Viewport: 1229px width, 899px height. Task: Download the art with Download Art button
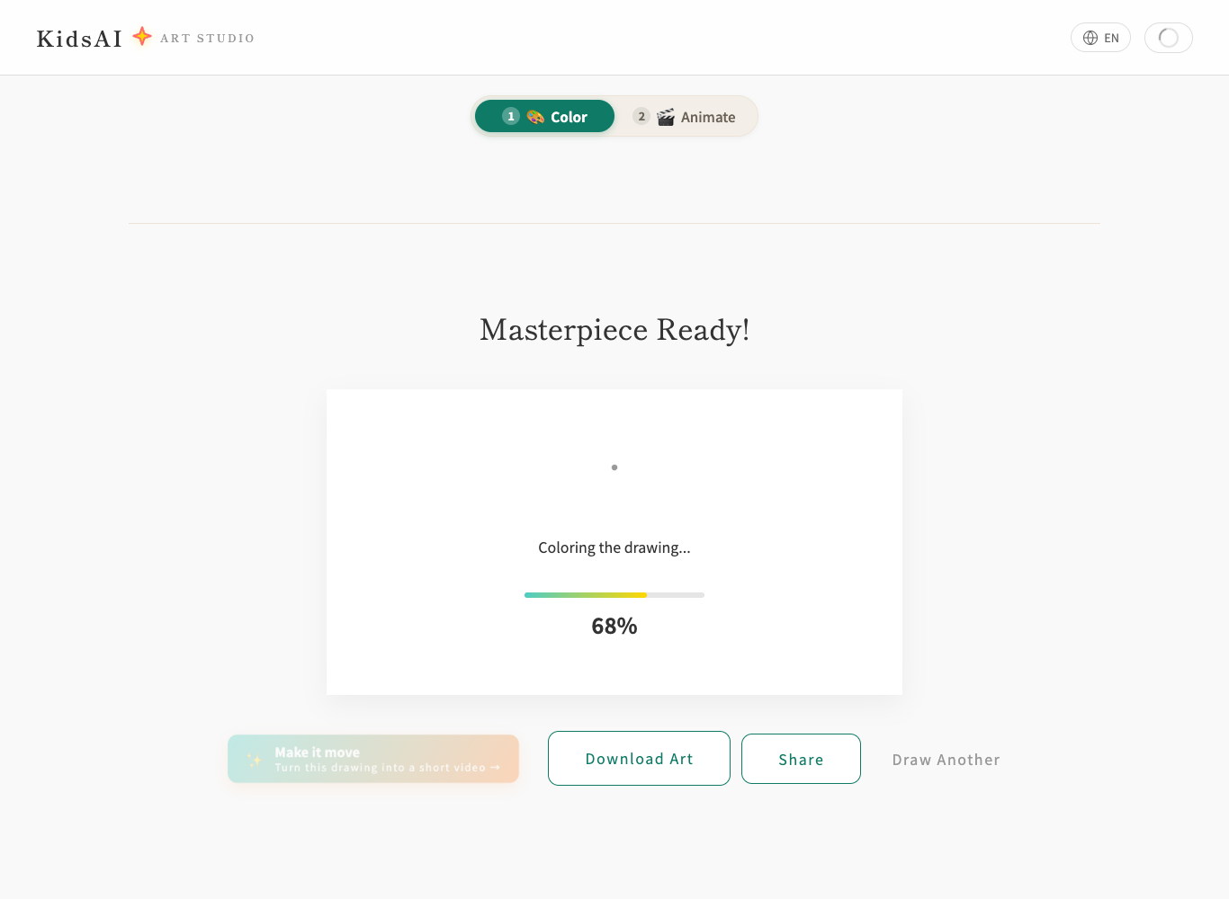pyautogui.click(x=639, y=759)
